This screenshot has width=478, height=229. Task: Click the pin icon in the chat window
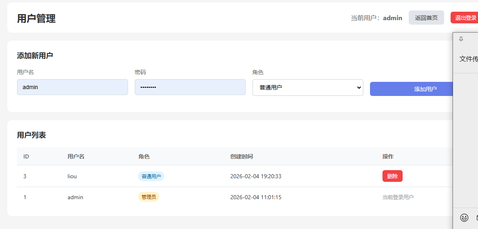click(x=461, y=39)
